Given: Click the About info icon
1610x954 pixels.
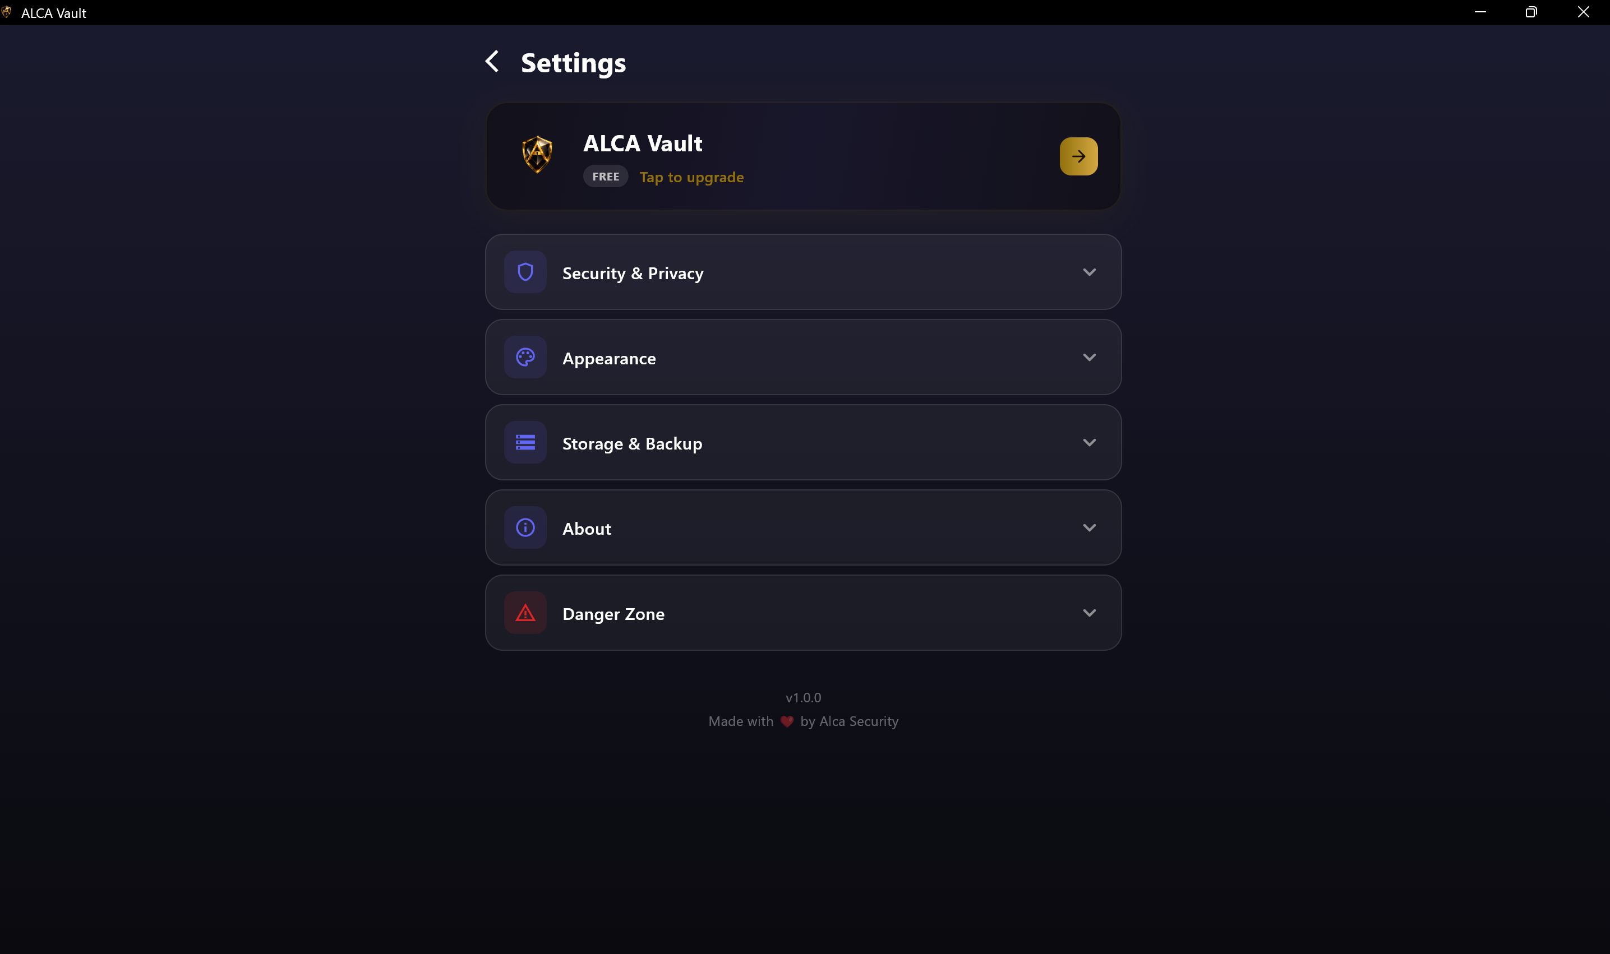Looking at the screenshot, I should (525, 528).
